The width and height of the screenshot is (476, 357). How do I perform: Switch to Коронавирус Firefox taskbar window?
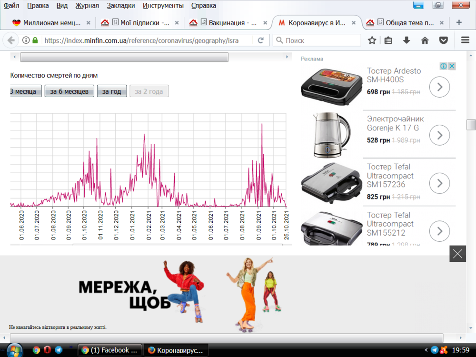pyautogui.click(x=176, y=350)
